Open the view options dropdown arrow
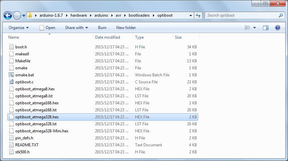288x161 pixels. tap(254, 28)
